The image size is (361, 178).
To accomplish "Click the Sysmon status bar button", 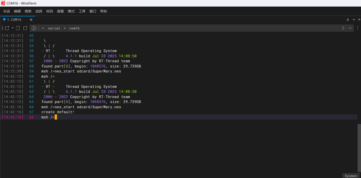I will point(351,176).
